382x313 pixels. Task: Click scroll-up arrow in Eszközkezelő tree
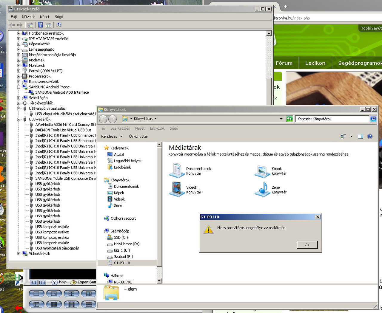[269, 33]
